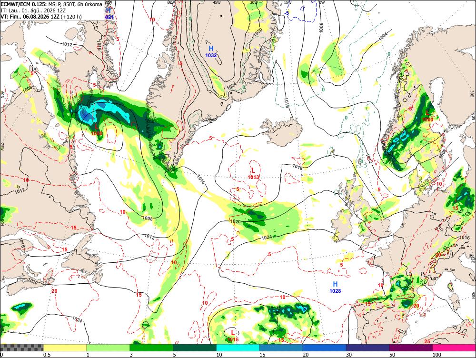Image resolution: width=476 pixels, height=358 pixels.
Task: Click the H 1032 high over Greenland
Action: [211, 51]
